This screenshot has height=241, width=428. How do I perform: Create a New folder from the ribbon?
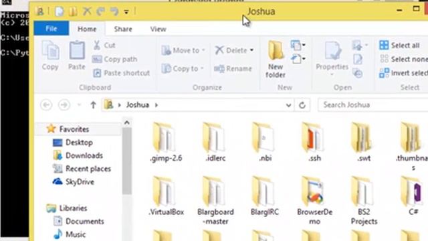(276, 60)
